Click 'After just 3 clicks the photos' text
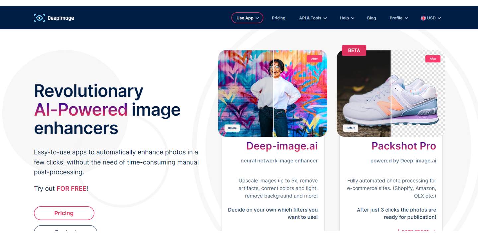The image size is (478, 236). tap(396, 213)
